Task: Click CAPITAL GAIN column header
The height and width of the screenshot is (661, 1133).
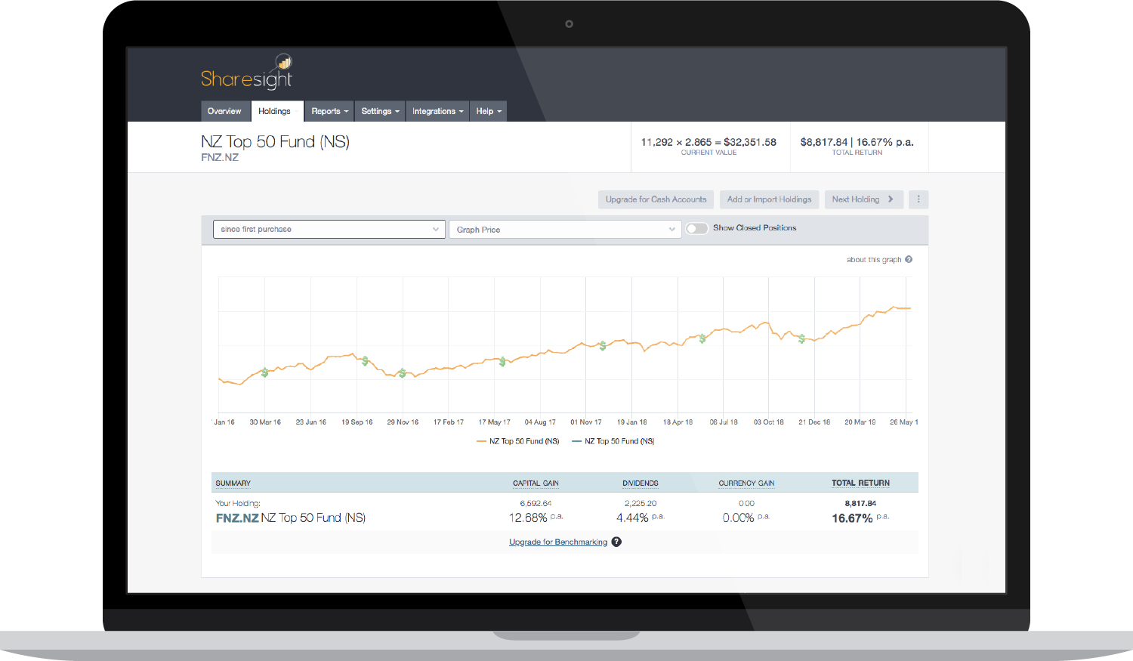Action: (536, 483)
